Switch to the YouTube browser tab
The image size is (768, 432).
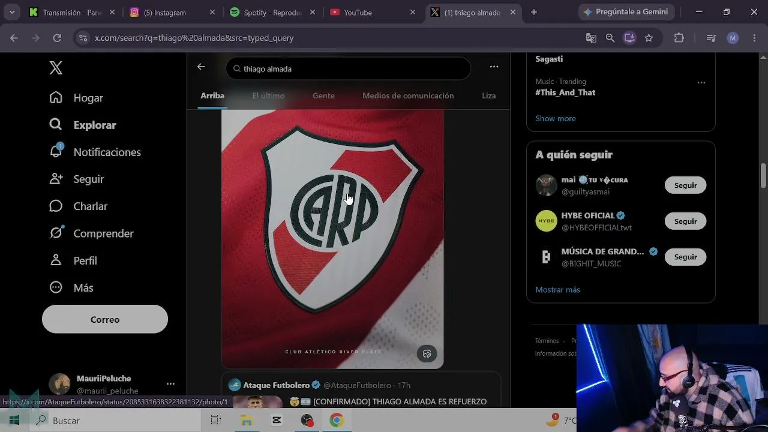[372, 12]
